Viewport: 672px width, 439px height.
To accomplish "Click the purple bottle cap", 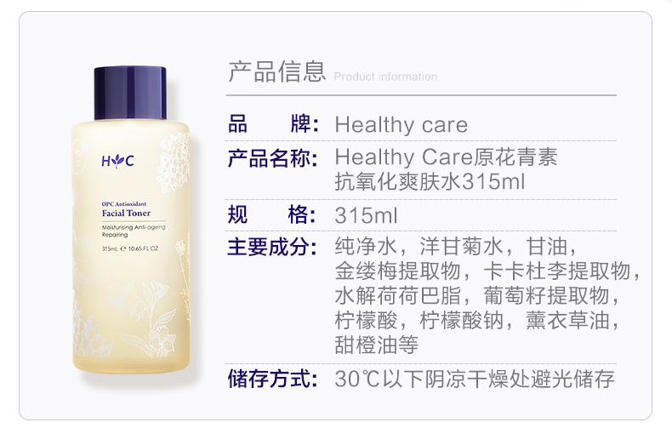I will pos(130,93).
